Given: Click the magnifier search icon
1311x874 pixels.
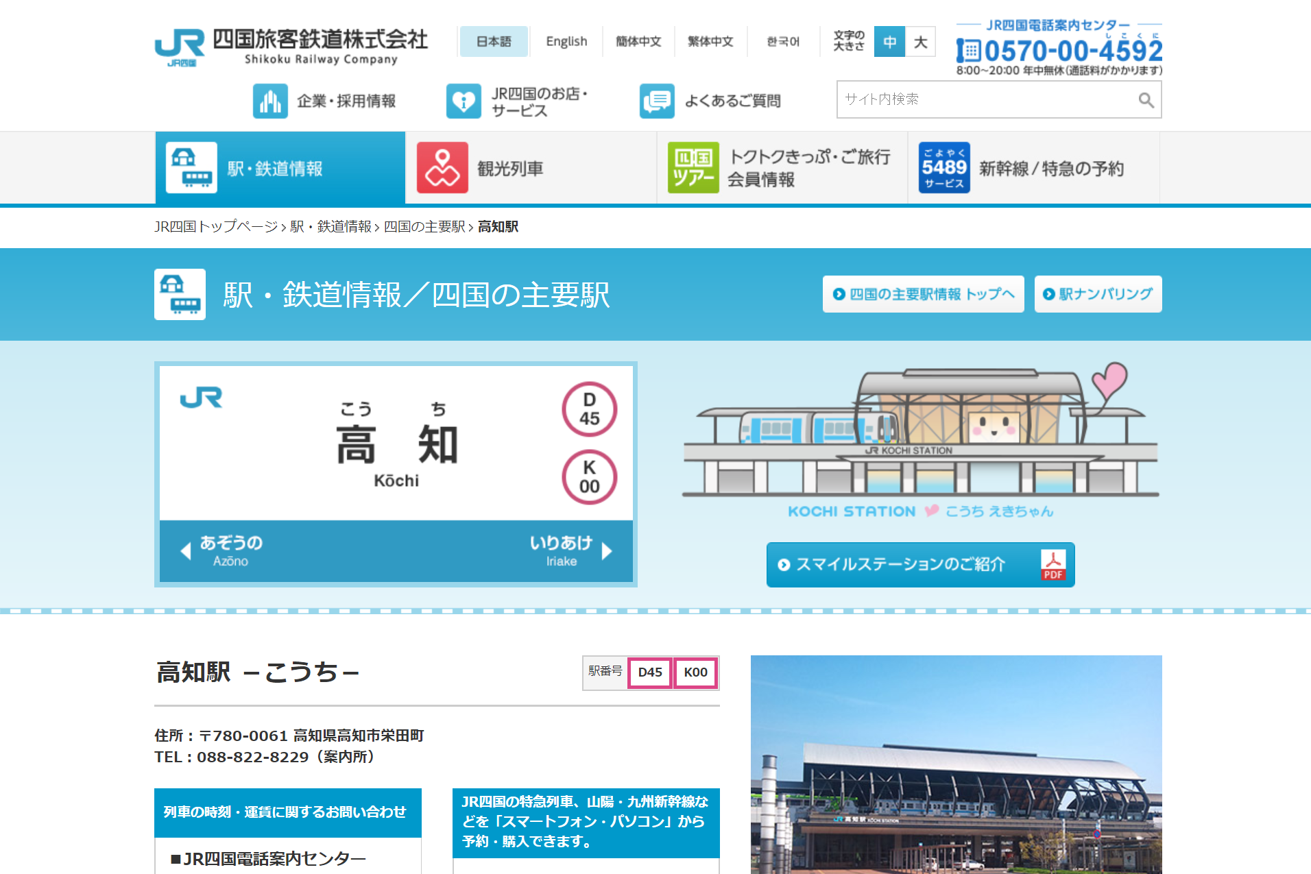Looking at the screenshot, I should pyautogui.click(x=1146, y=100).
